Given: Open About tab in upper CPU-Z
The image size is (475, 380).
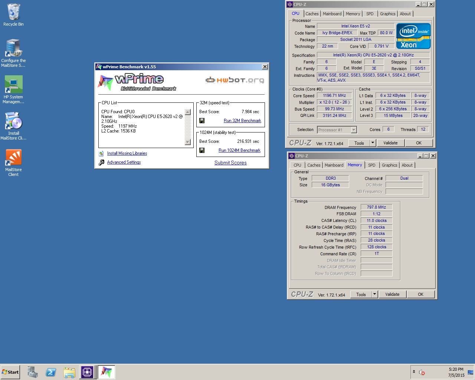Looking at the screenshot, I should pos(405,14).
